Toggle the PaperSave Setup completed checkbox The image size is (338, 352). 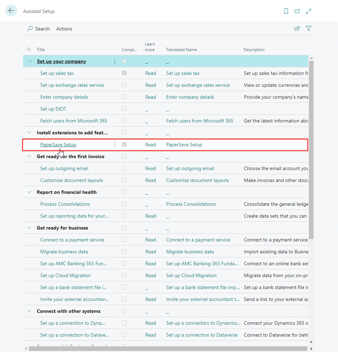[x=124, y=145]
